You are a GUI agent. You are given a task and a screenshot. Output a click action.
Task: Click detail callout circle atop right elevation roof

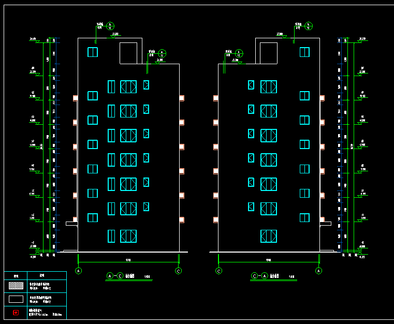point(309,25)
